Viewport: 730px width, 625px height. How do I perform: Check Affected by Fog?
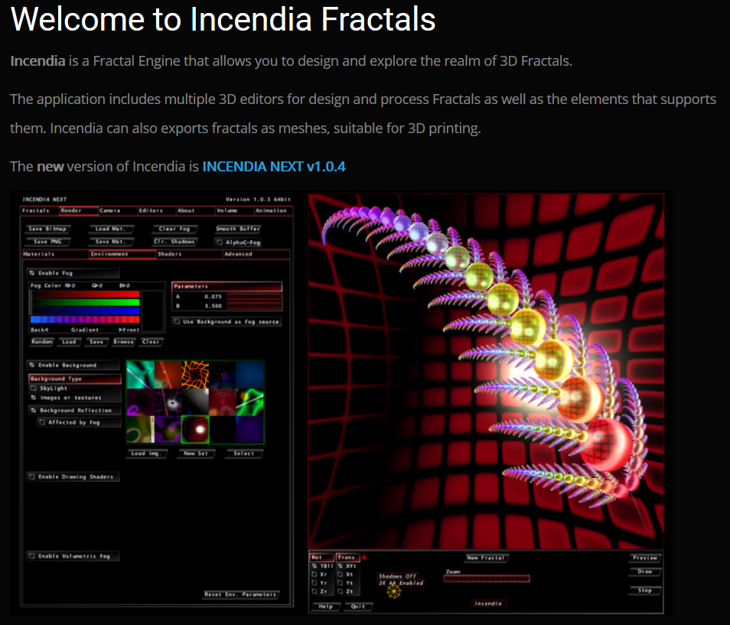pos(42,422)
